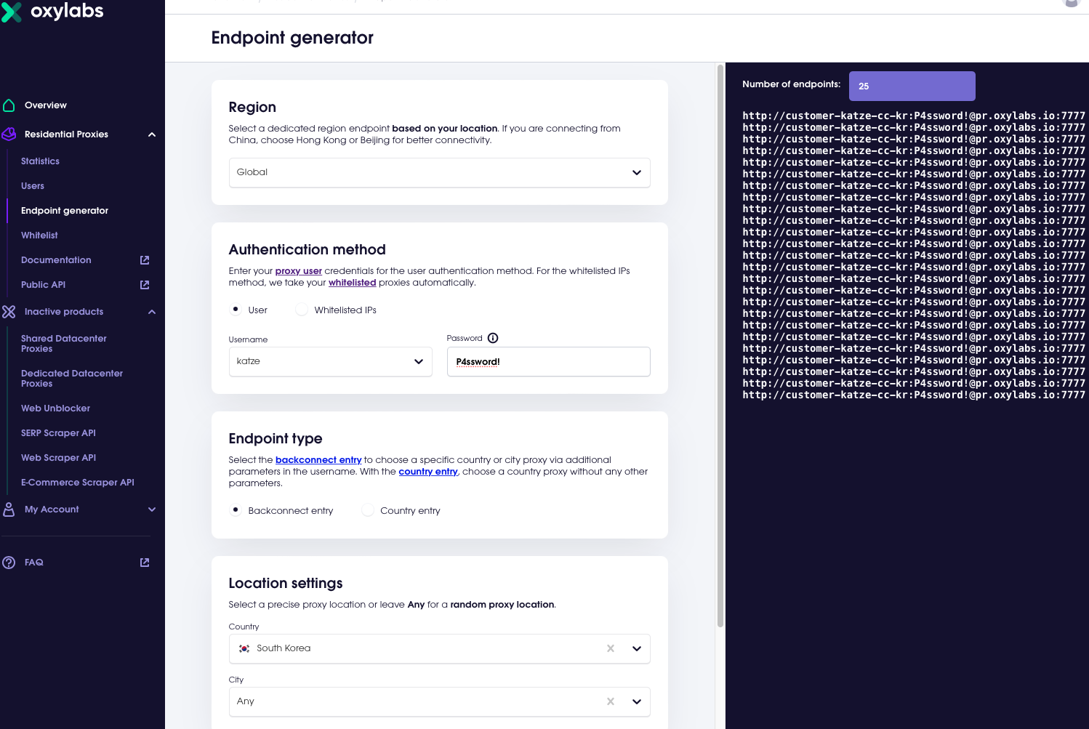
Task: Click the form panel vertical scrollbar
Action: [720, 346]
